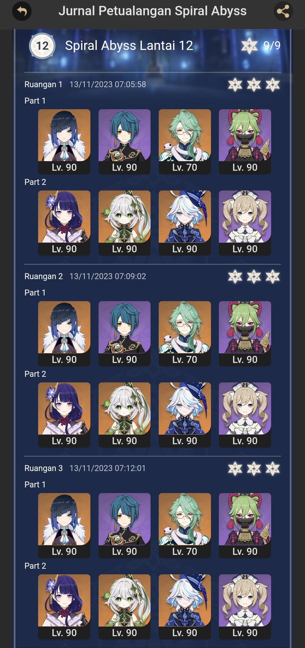This screenshot has width=305, height=648.
Task: Open Ruangan 1 Part 1 black-haired character portrait
Action: point(64,142)
